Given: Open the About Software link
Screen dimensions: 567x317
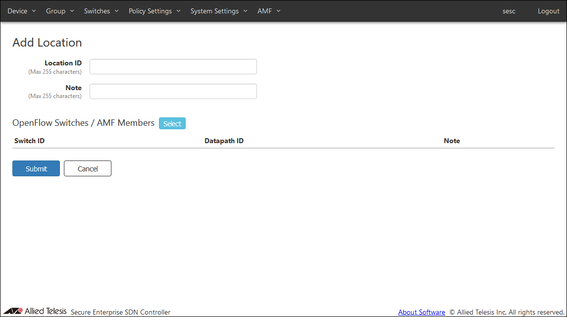Looking at the screenshot, I should tap(421, 312).
